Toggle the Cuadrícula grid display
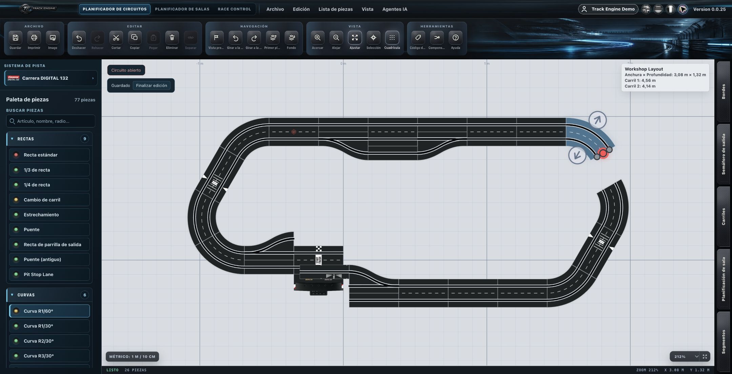Screen dimensions: 732x374 pos(392,38)
